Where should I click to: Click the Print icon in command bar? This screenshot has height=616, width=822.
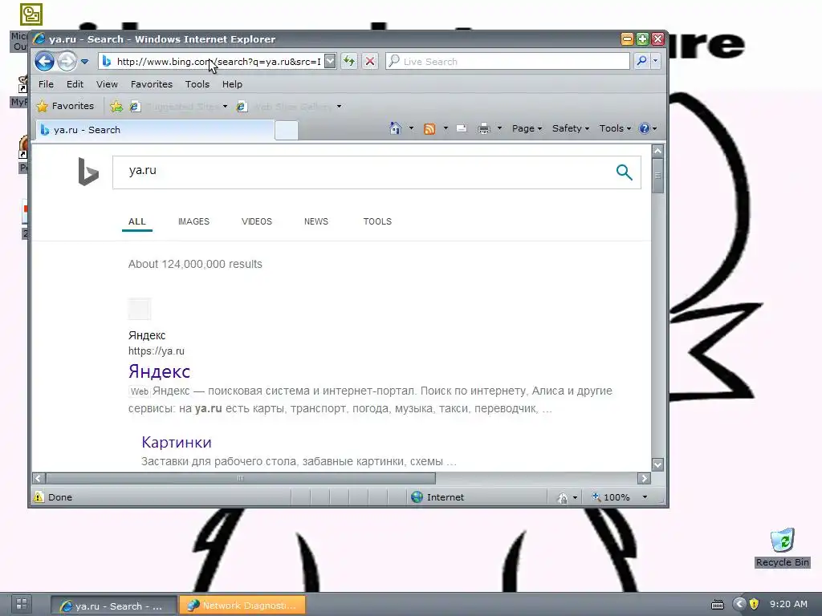(x=484, y=128)
